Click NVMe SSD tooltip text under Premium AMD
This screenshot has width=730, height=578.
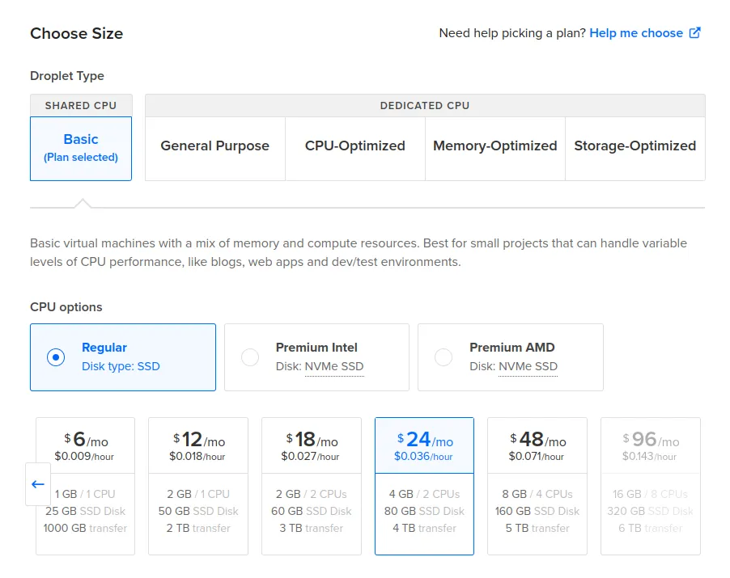coord(528,366)
